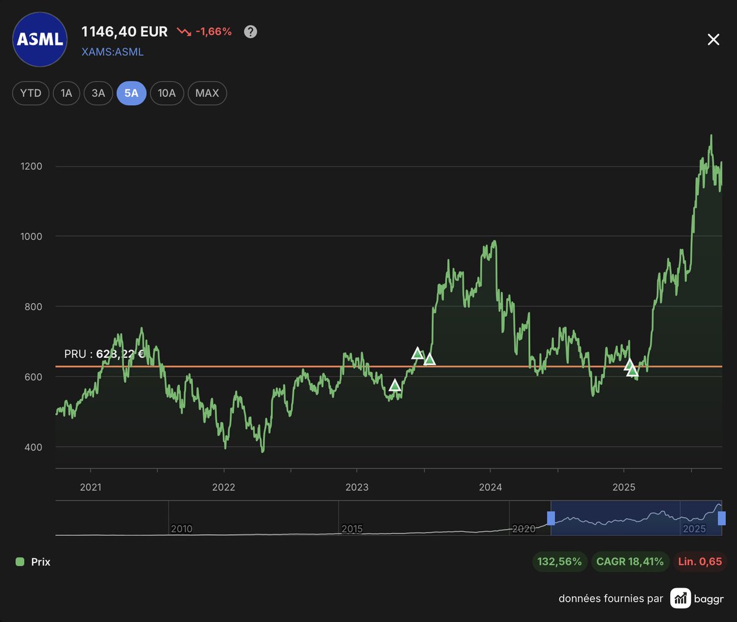Click the mid-2023 purchase marker left of the price jump

[417, 353]
